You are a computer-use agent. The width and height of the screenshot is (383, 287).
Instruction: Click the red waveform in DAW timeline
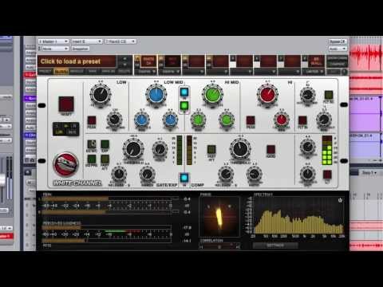pos(366,54)
